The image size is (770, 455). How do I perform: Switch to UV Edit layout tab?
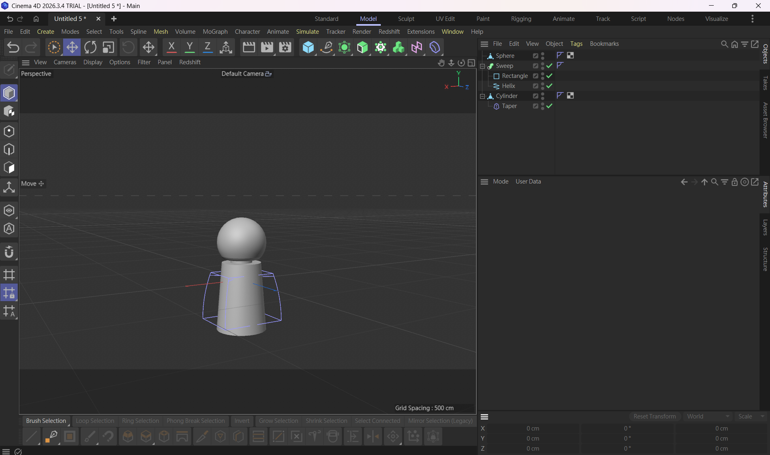pyautogui.click(x=445, y=19)
